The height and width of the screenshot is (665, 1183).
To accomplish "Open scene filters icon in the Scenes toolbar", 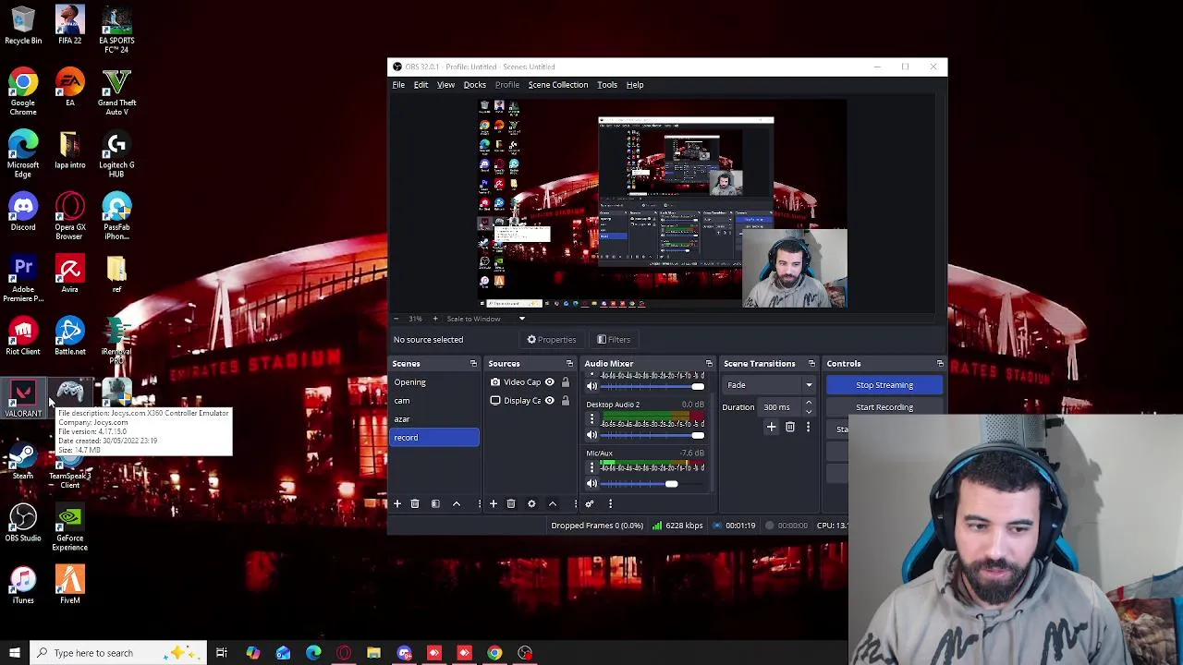I will point(435,503).
